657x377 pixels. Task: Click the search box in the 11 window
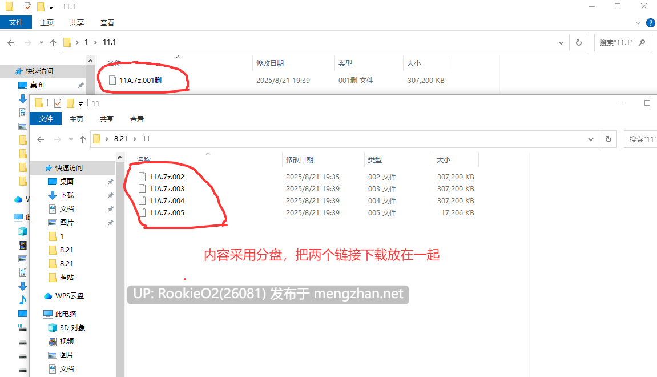pos(640,139)
